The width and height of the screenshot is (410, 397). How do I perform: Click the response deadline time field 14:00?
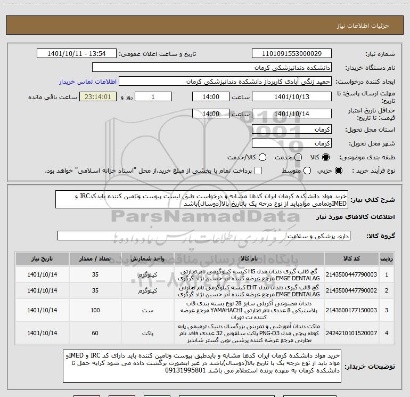[x=211, y=97]
